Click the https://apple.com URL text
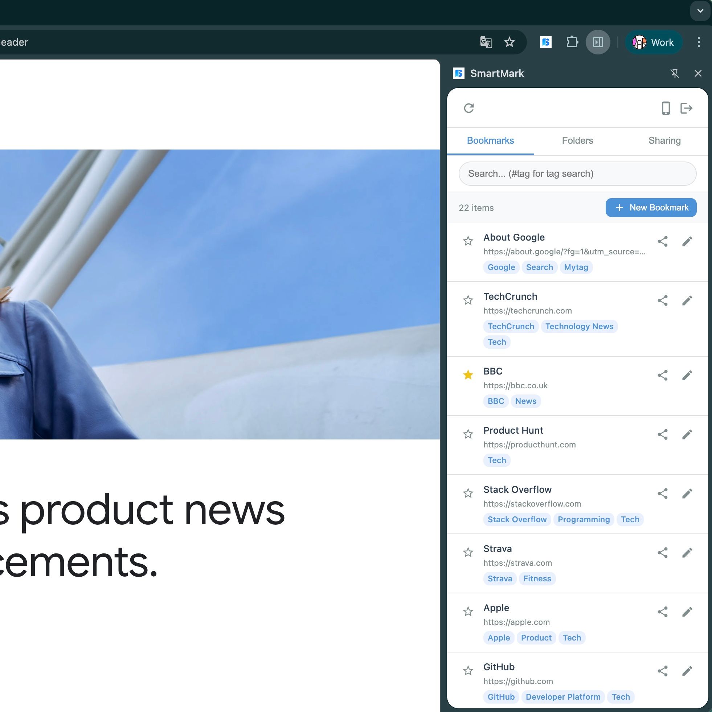712x712 pixels. 517,622
